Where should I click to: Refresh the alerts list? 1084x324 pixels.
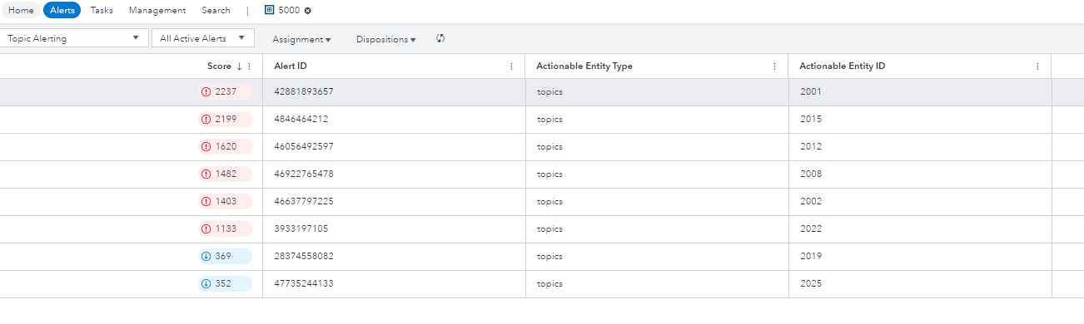pyautogui.click(x=440, y=38)
